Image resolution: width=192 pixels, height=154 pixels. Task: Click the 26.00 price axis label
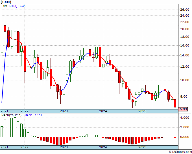184,10
